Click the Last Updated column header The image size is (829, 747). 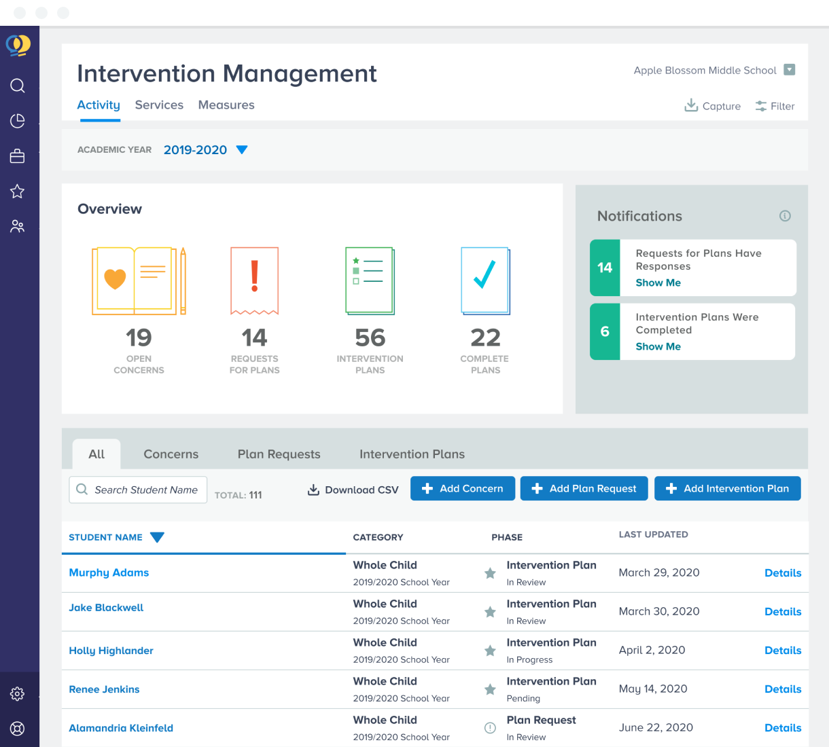(653, 534)
